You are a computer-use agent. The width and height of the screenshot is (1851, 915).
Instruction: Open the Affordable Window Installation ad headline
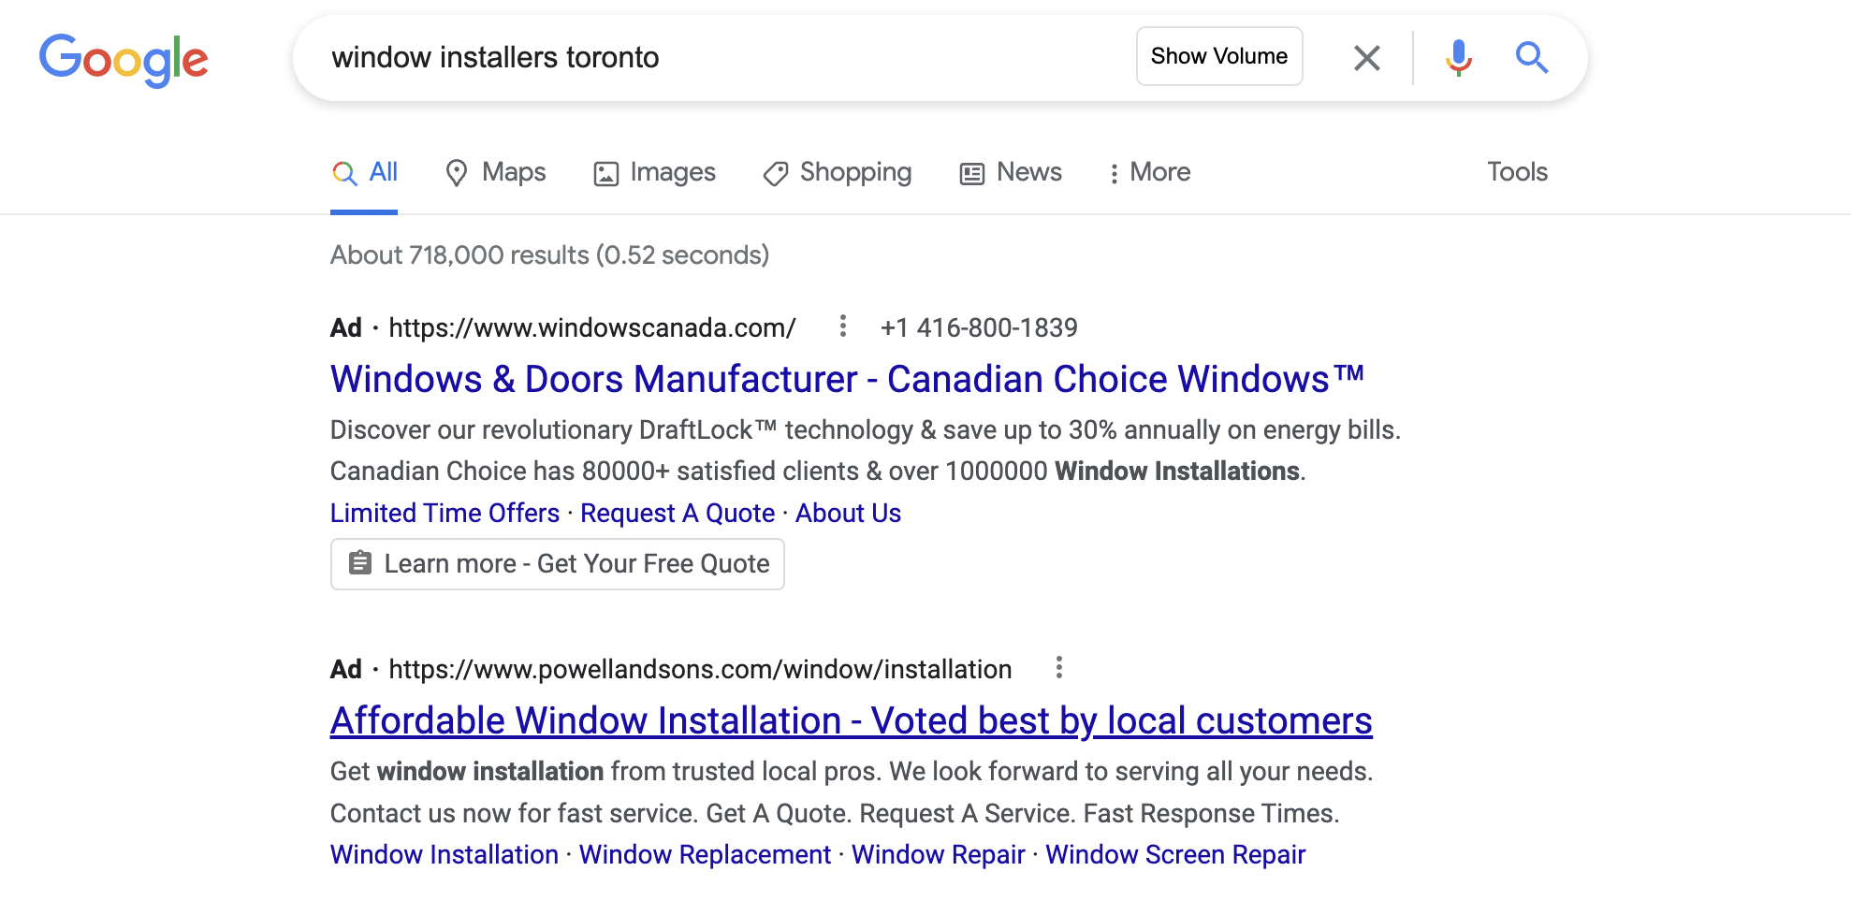coord(850,720)
